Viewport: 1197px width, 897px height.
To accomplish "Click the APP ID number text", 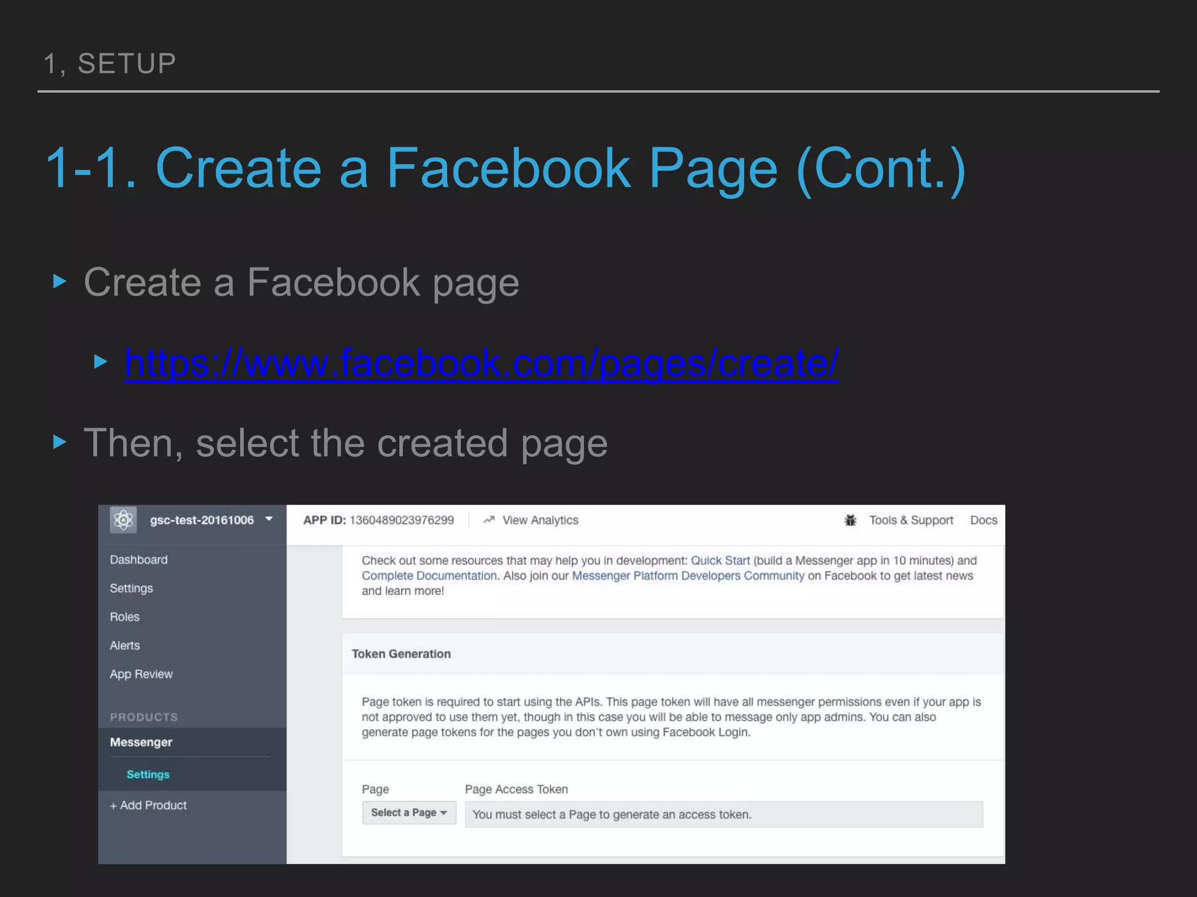I will tap(402, 520).
